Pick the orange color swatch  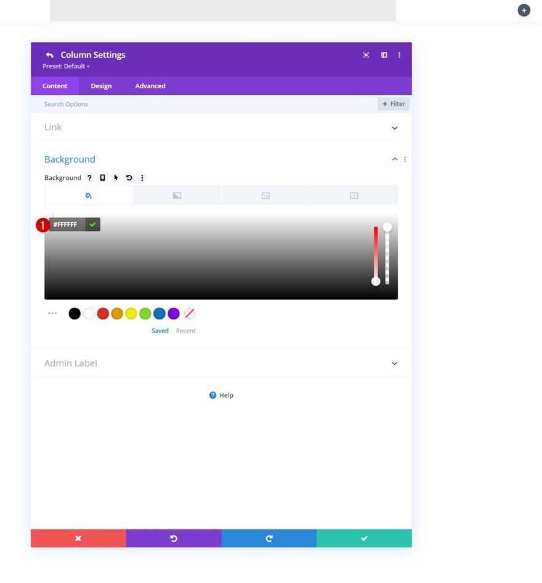coord(117,313)
